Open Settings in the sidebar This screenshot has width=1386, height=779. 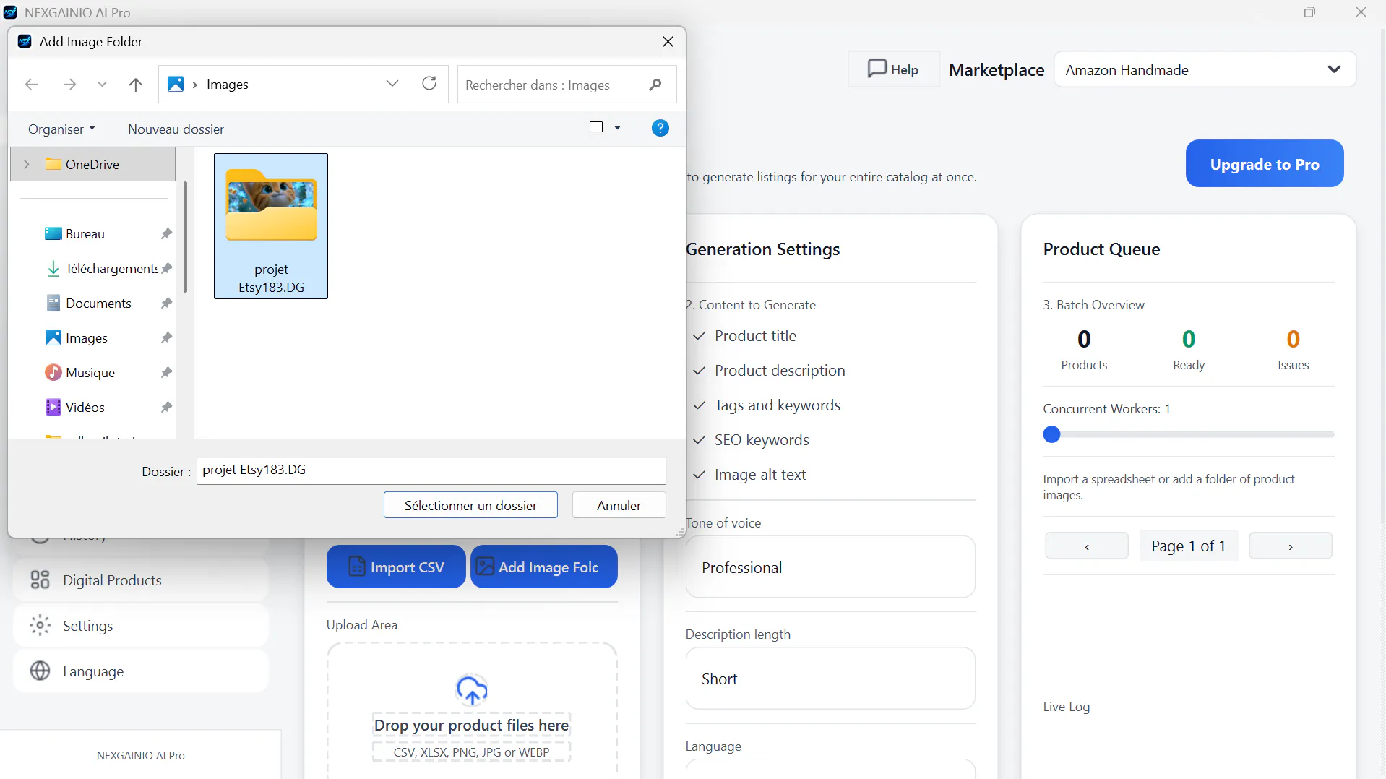[141, 626]
